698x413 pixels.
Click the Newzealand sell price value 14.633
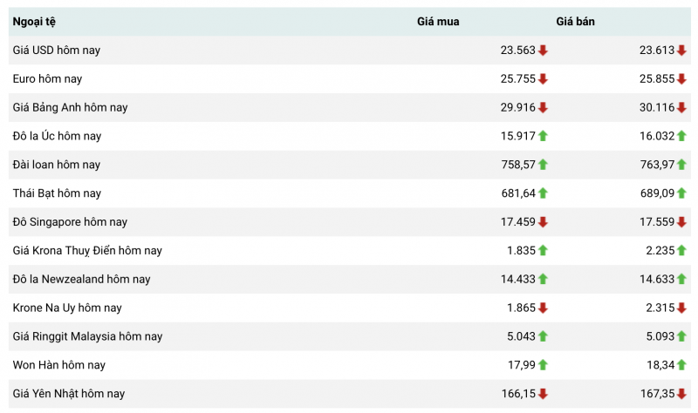point(657,279)
